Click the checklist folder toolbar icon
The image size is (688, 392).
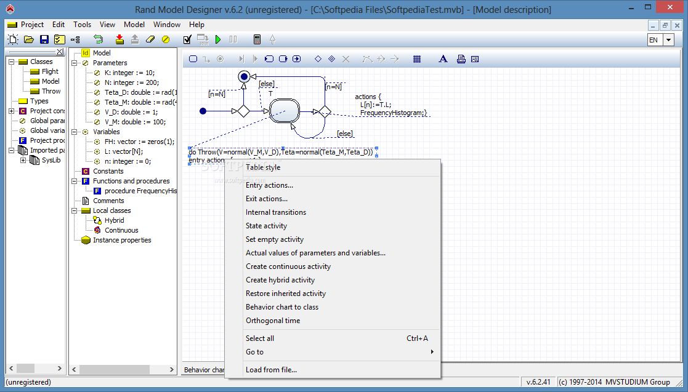(59, 39)
